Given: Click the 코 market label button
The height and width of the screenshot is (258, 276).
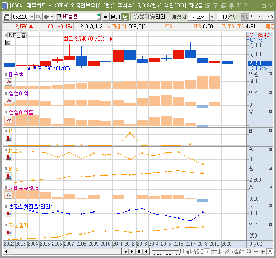Looking at the screenshot, I should (59, 17).
